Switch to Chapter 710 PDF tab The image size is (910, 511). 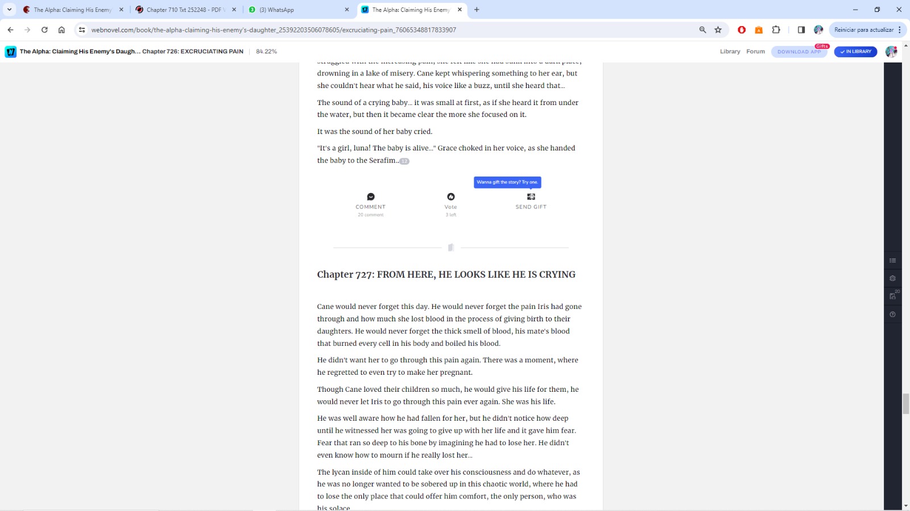coord(183,10)
